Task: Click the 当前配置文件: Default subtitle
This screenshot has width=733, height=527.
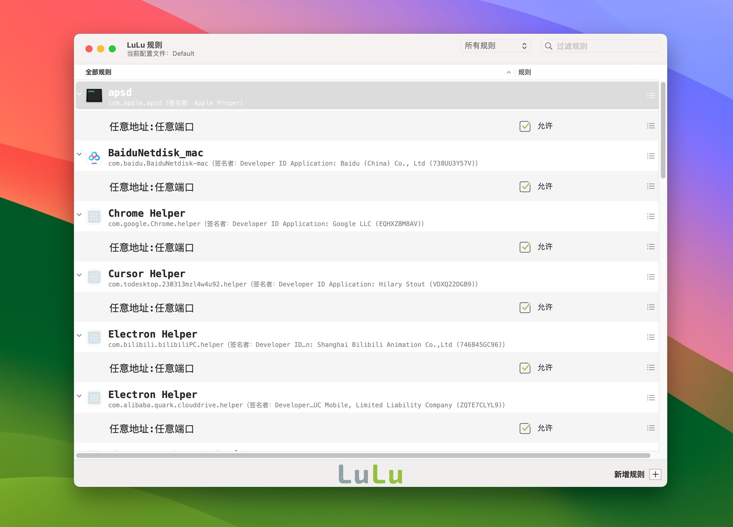Action: tap(160, 53)
